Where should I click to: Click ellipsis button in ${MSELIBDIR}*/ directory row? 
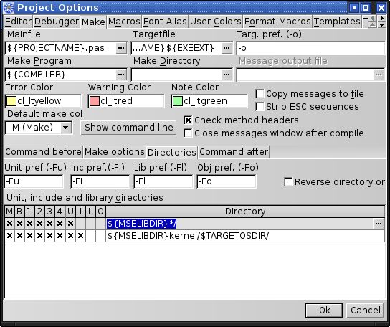379,224
